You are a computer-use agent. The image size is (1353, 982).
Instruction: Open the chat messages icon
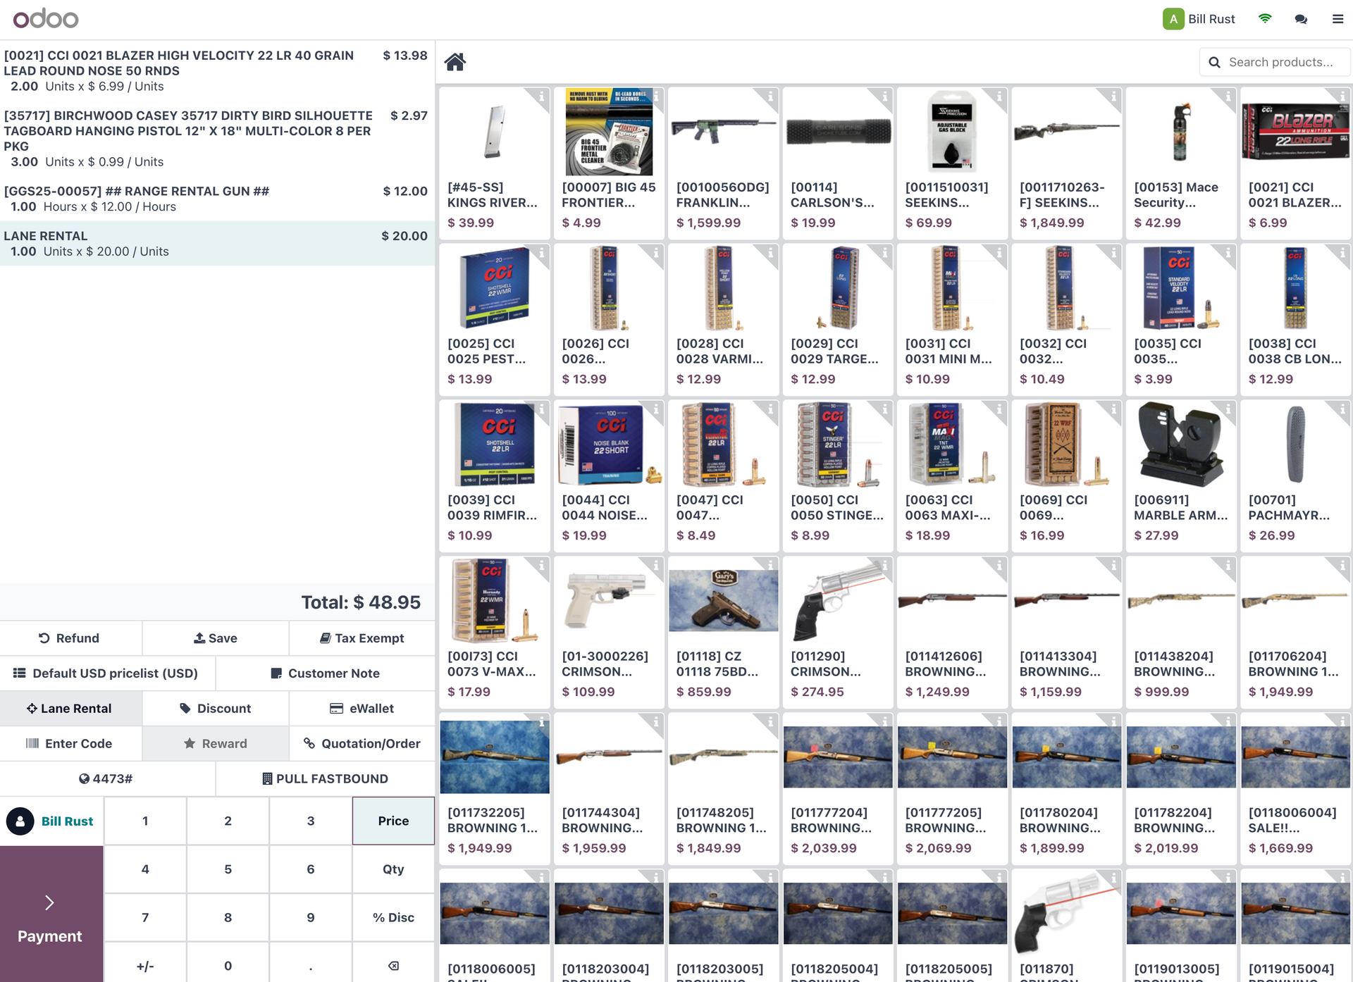1301,19
